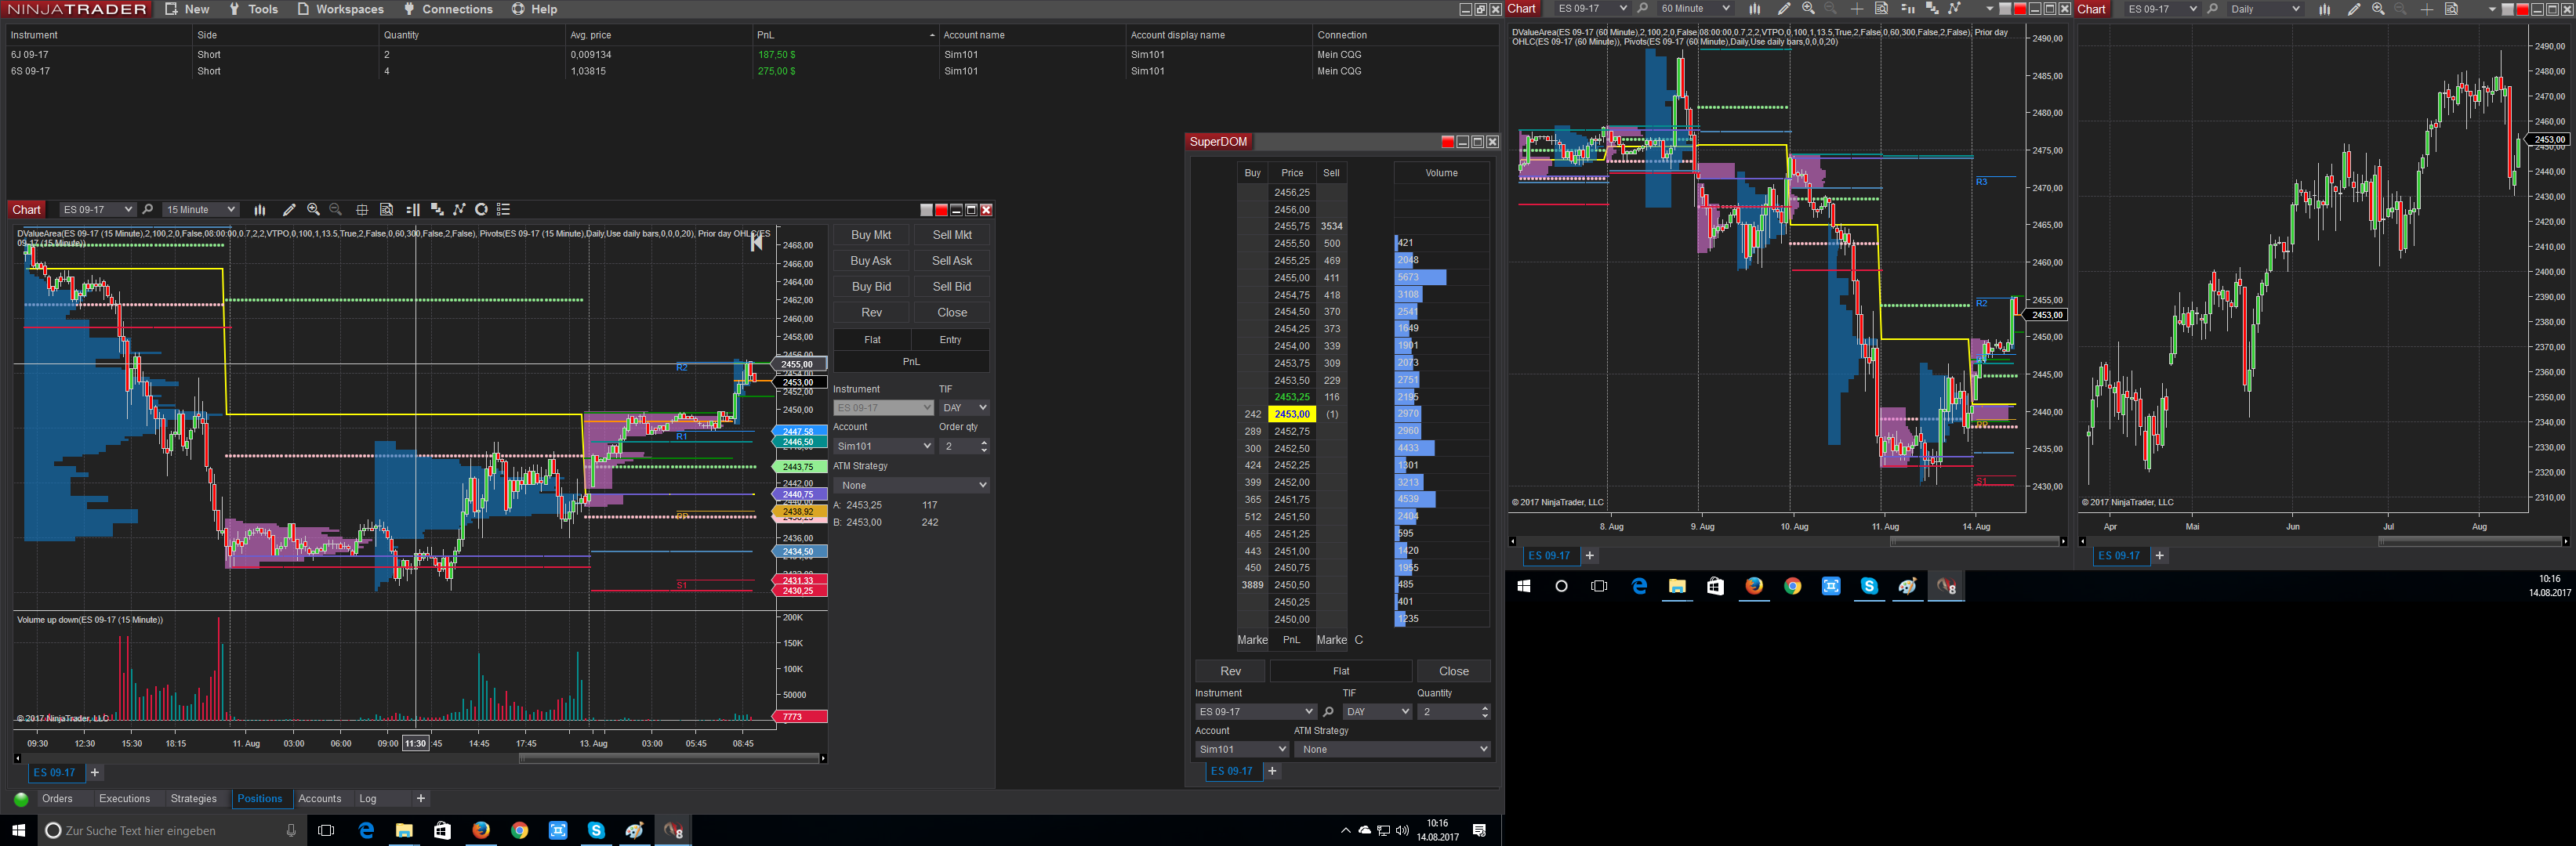Add new tab next to ES 09-17 in SuperDOM

click(x=1272, y=771)
